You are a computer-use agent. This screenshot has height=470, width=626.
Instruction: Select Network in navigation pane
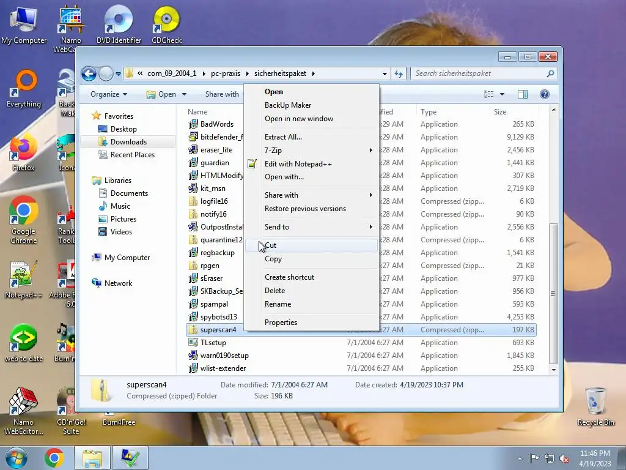(118, 283)
